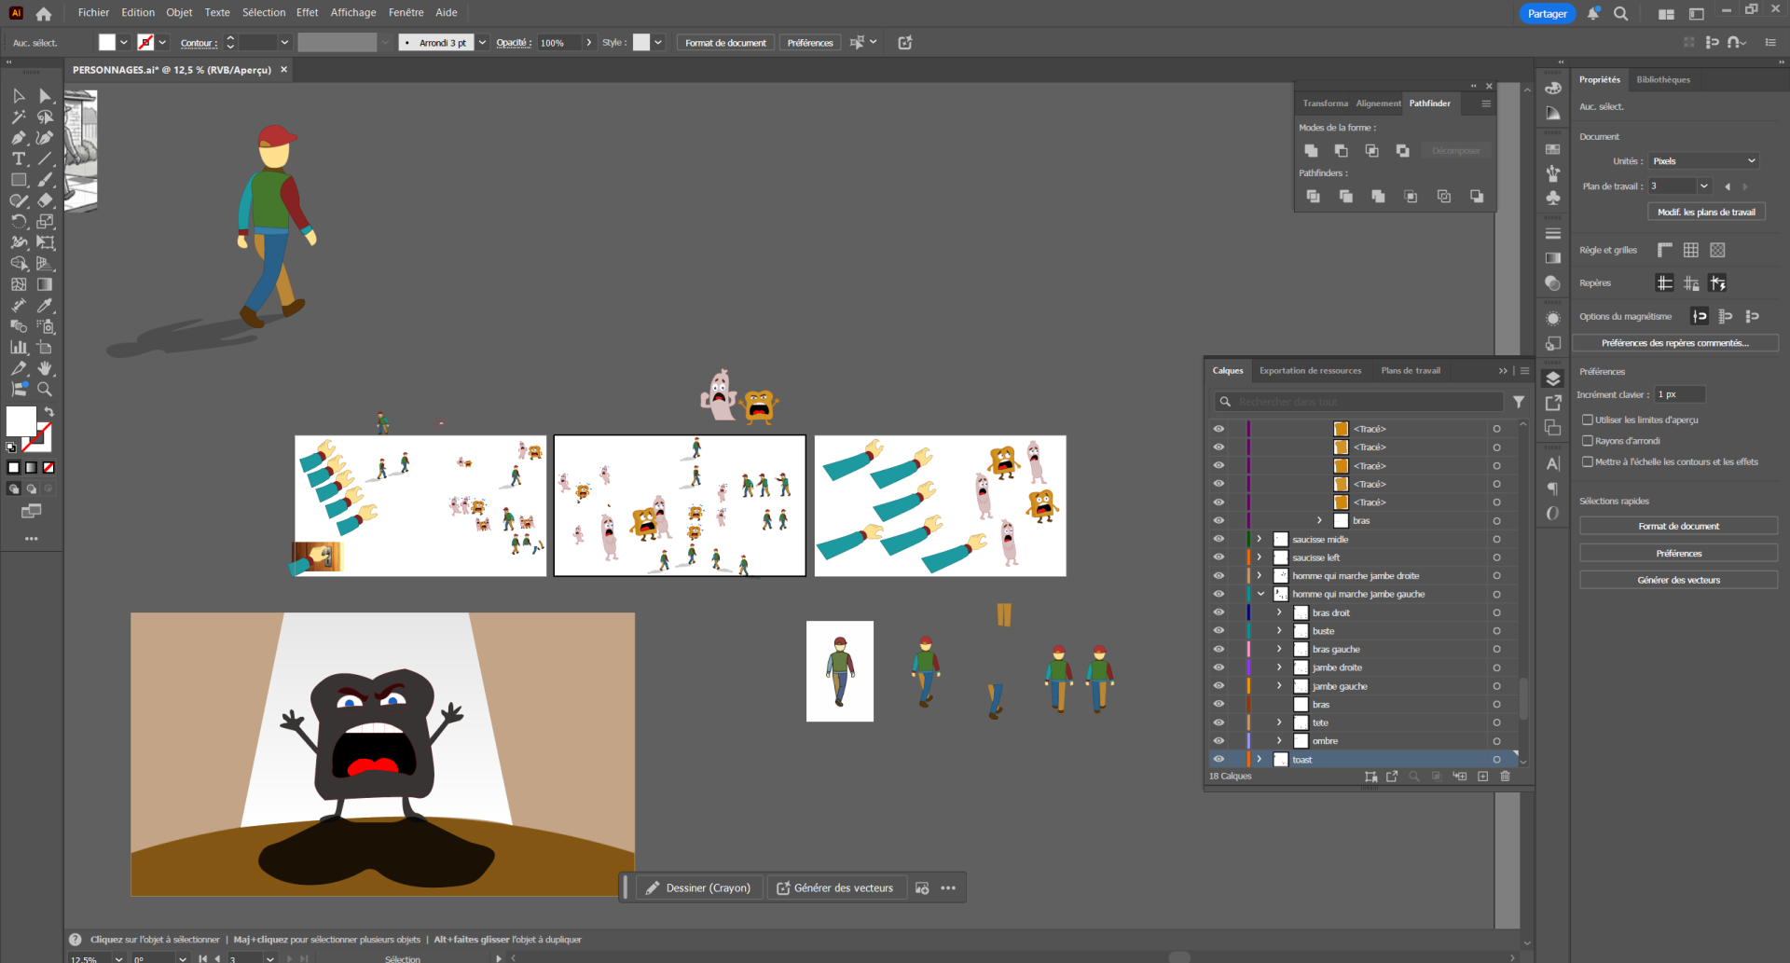Select the Type tool
Screen dimensions: 1790x963
point(19,159)
